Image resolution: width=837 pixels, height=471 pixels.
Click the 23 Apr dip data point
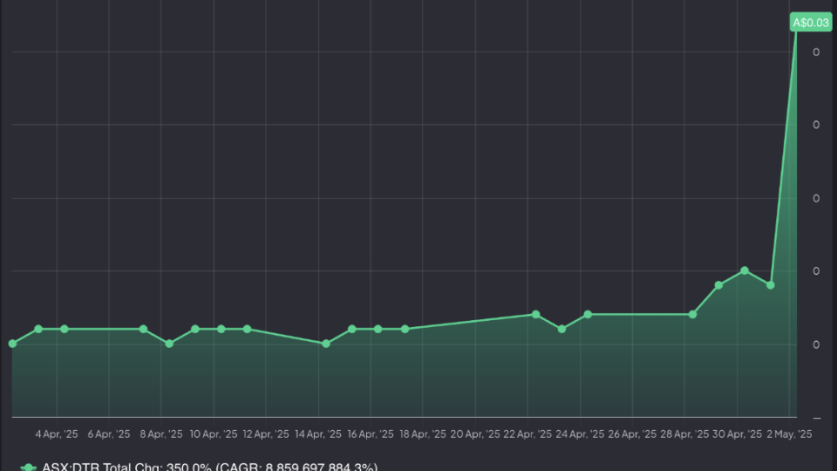click(x=561, y=329)
